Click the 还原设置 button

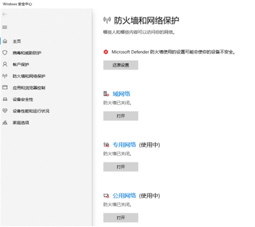click(121, 65)
